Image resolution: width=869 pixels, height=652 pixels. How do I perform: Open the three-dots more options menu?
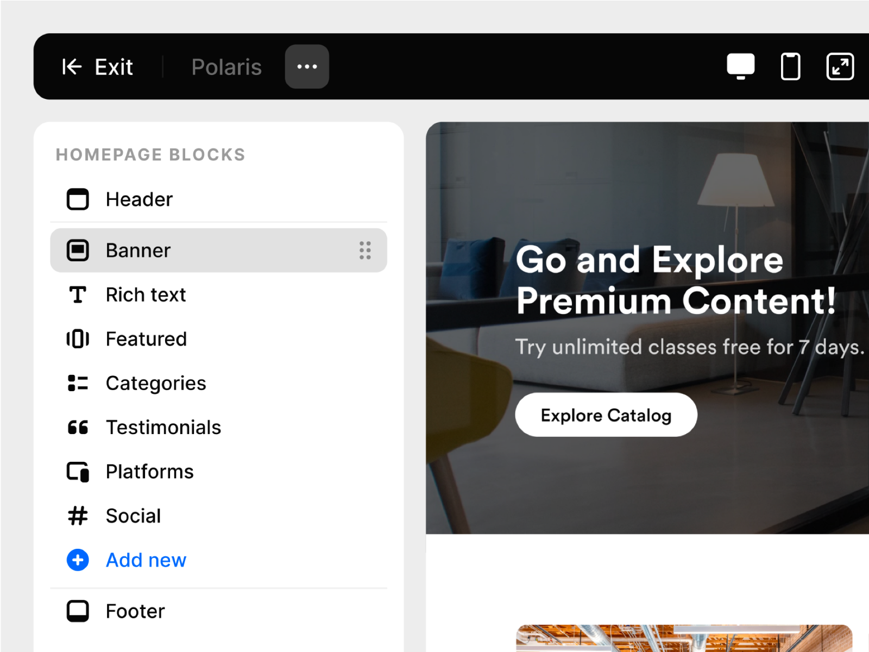(x=307, y=67)
